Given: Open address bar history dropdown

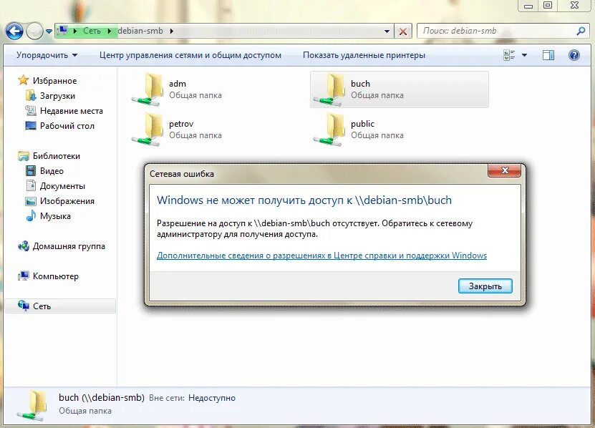Looking at the screenshot, I should 387,31.
